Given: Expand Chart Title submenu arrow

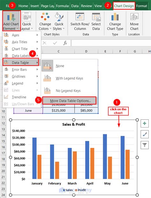Looking at the screenshot, I should (x=37, y=49).
